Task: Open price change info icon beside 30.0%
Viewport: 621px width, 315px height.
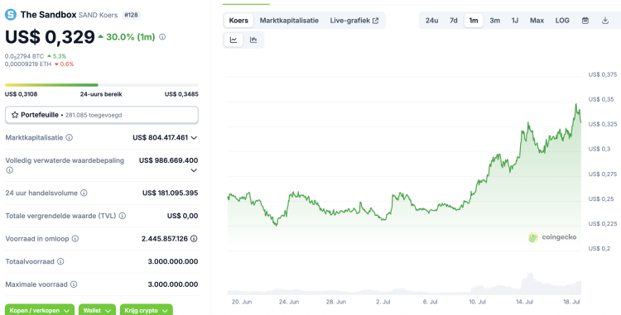Action: [162, 37]
